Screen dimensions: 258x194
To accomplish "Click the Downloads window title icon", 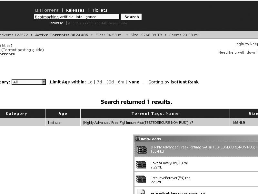I will click(138, 139).
